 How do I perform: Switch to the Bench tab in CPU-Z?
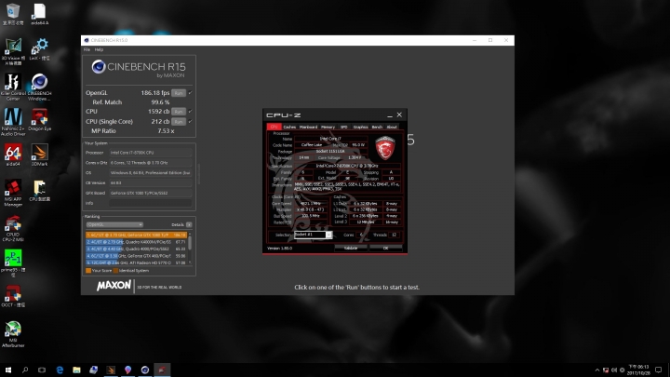click(377, 127)
